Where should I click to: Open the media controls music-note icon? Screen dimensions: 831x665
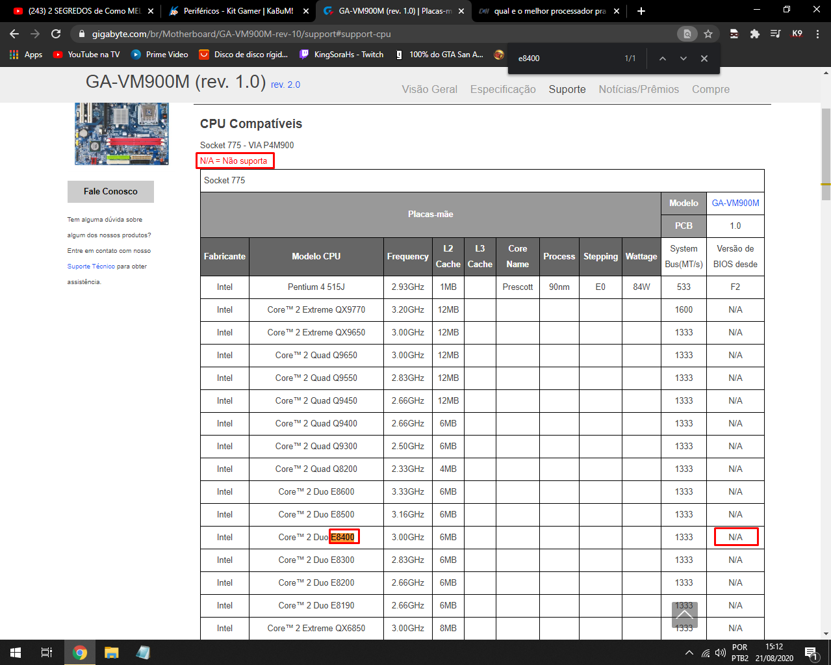pyautogui.click(x=775, y=34)
